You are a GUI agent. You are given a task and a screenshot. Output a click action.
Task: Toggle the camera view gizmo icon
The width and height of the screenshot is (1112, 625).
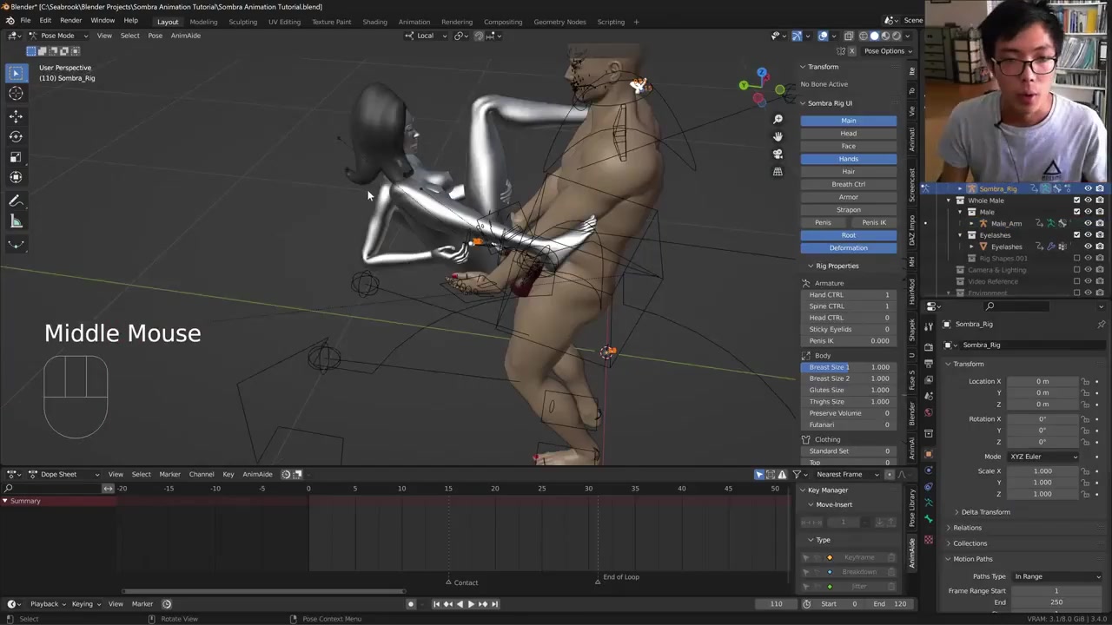click(778, 154)
